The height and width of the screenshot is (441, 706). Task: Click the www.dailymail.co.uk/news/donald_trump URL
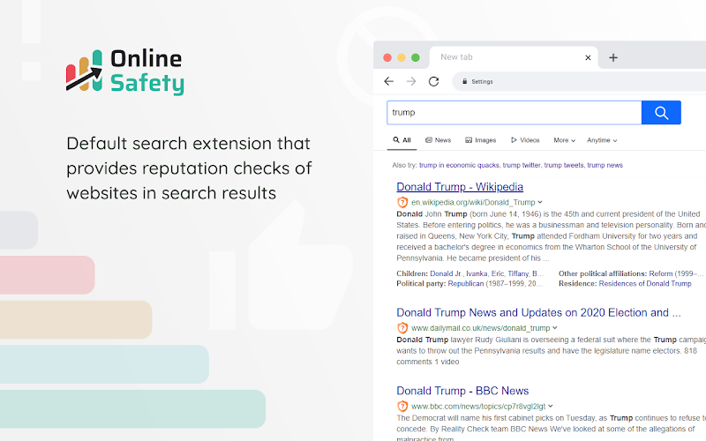480,328
